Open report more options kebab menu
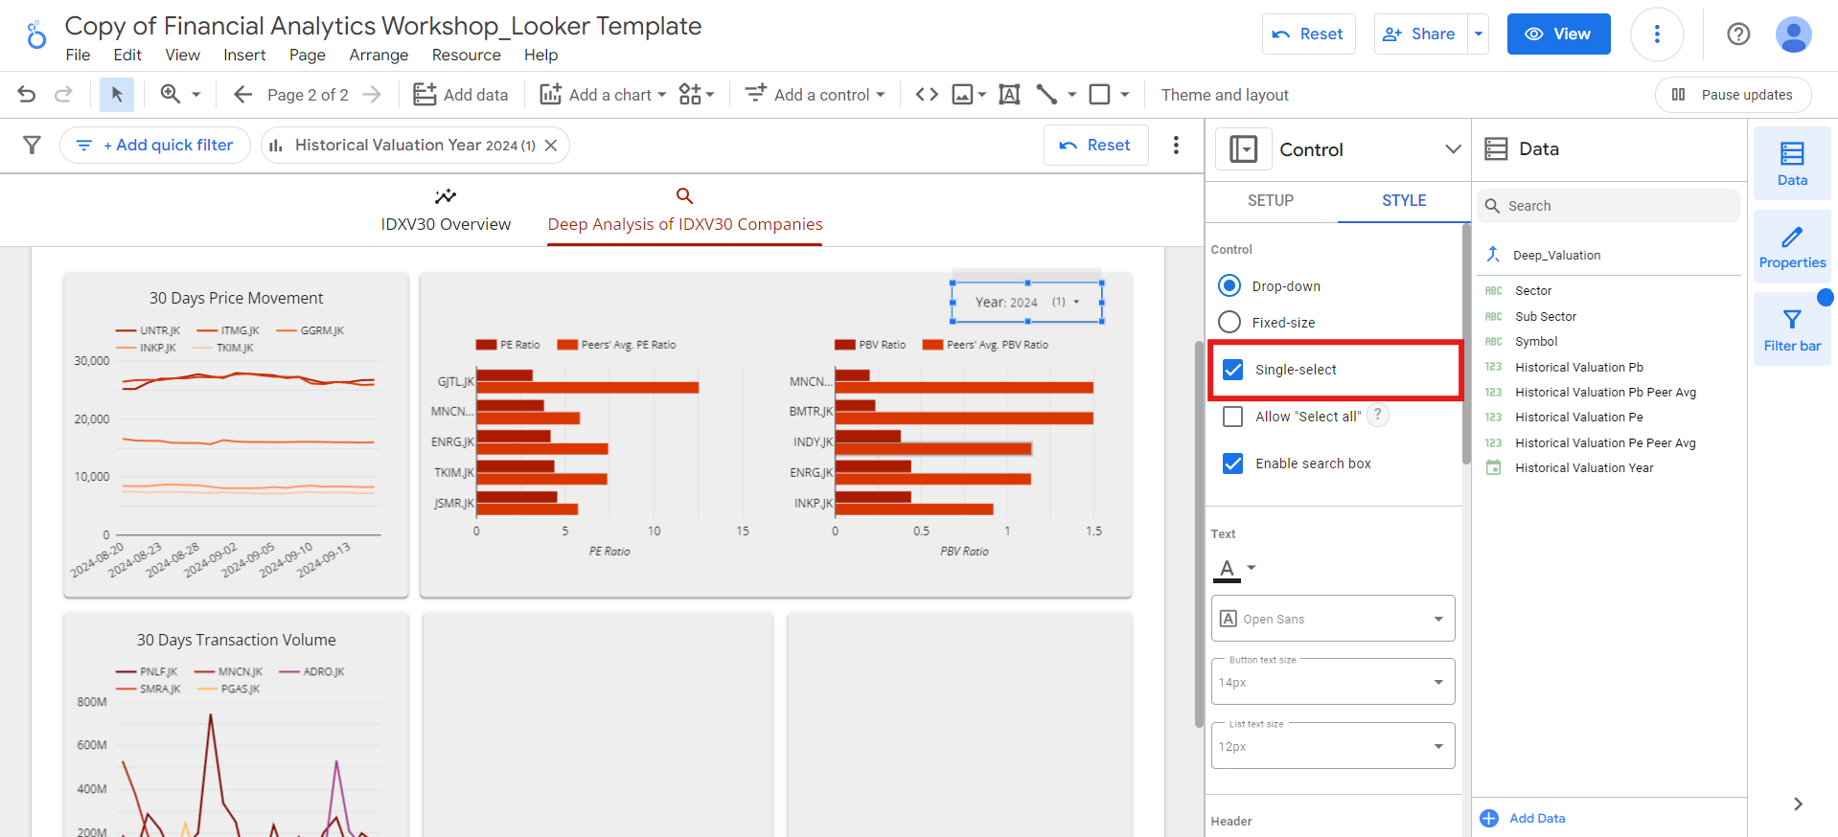The width and height of the screenshot is (1838, 837). [x=1657, y=34]
